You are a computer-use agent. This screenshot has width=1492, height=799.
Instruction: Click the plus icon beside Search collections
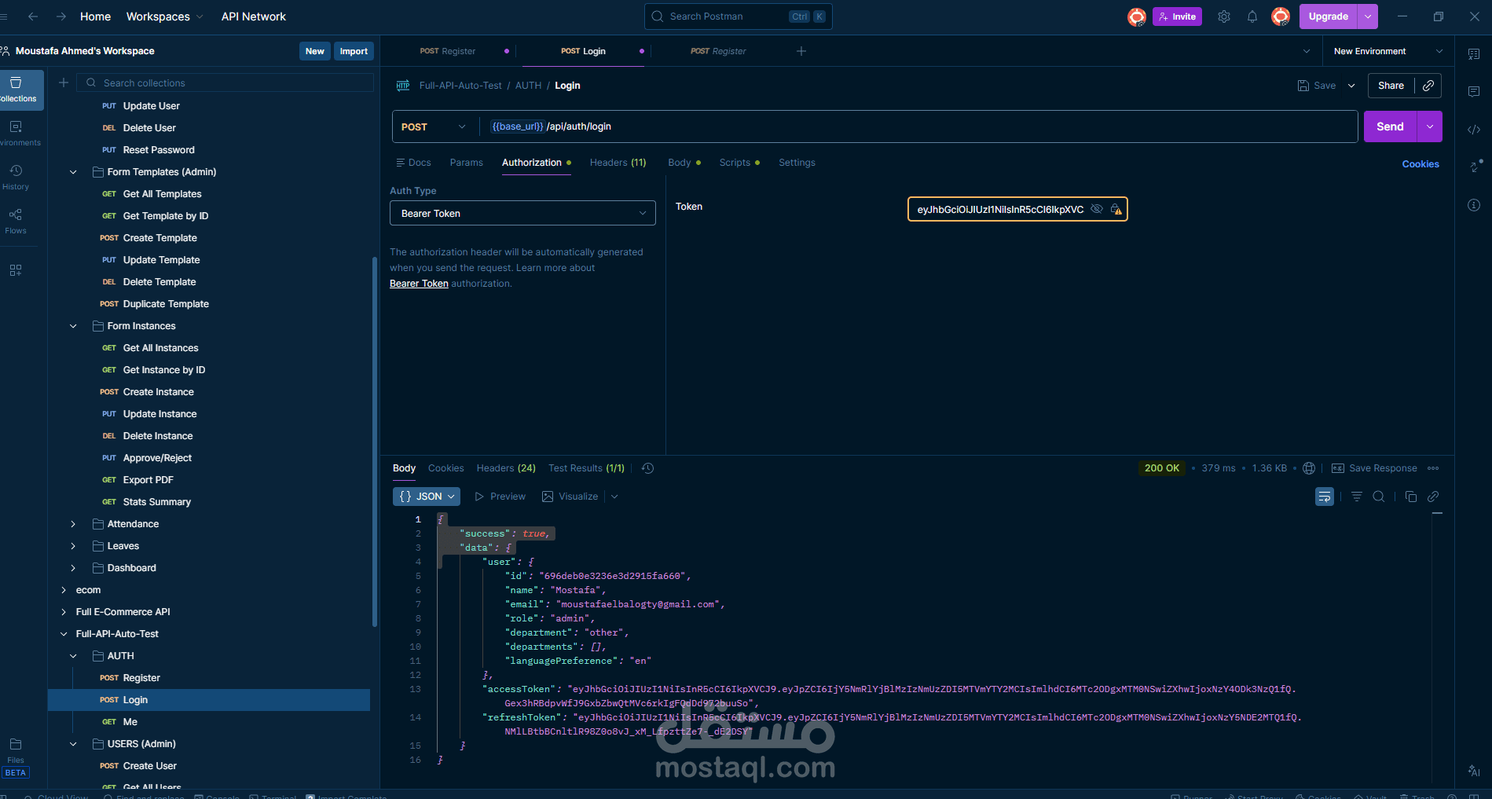pos(64,82)
